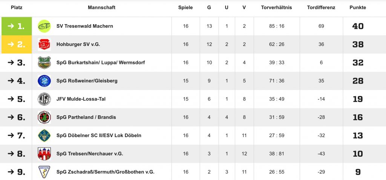Click the yellow second place rank cell

tap(16, 44)
